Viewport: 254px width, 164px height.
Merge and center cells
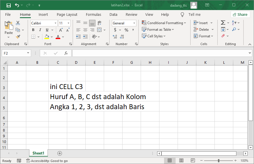[x=99, y=30]
